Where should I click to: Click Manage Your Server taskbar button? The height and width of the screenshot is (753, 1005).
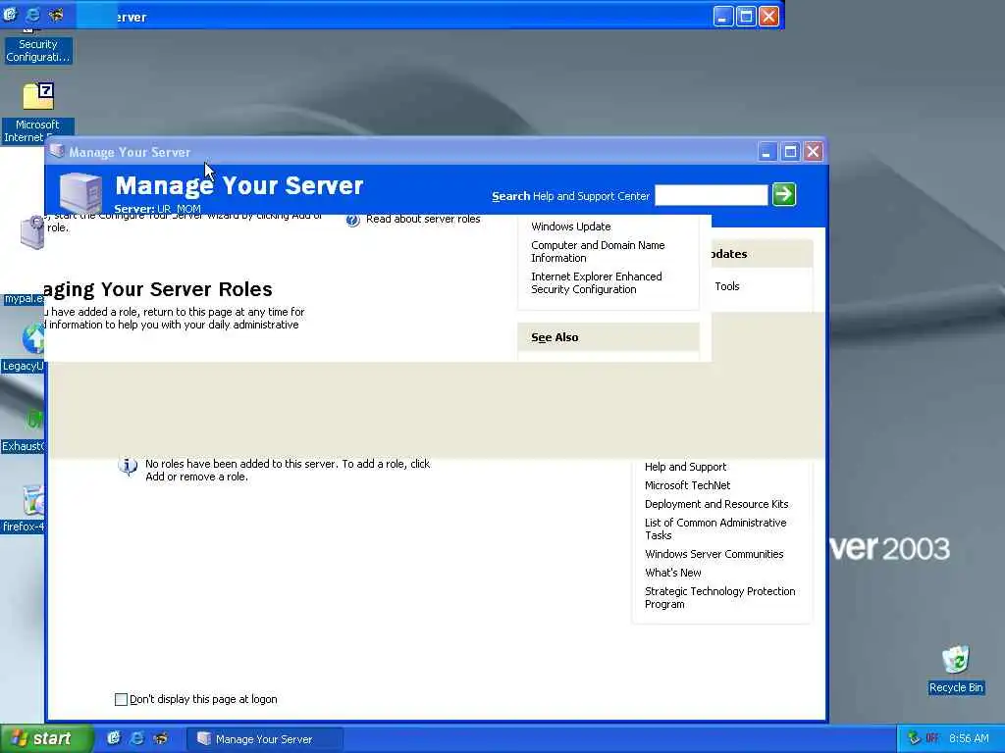265,739
